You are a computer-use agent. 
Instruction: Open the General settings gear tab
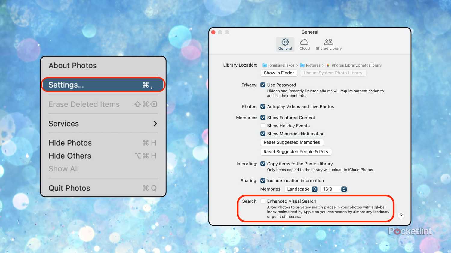click(285, 44)
